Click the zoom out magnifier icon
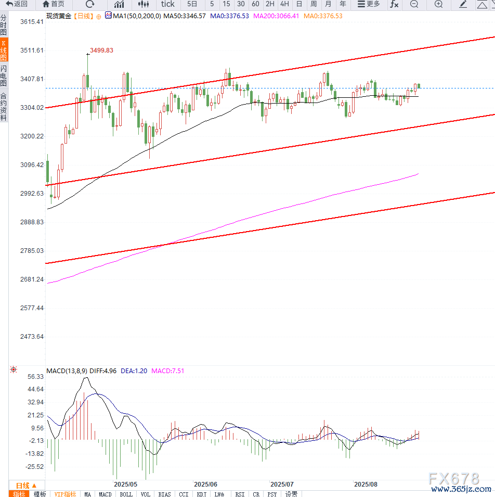Viewport: 495px width, 497px height. [x=414, y=4]
